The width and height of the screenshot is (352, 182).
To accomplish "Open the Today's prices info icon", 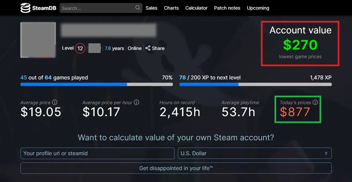I will (315, 102).
